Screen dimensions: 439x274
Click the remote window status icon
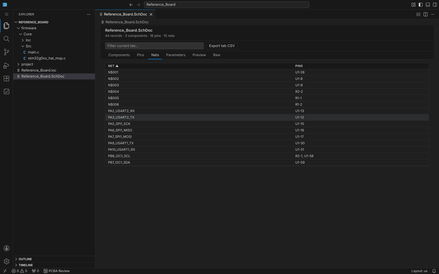point(5,271)
